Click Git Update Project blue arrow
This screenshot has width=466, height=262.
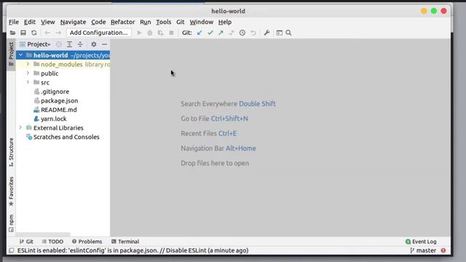(x=200, y=33)
